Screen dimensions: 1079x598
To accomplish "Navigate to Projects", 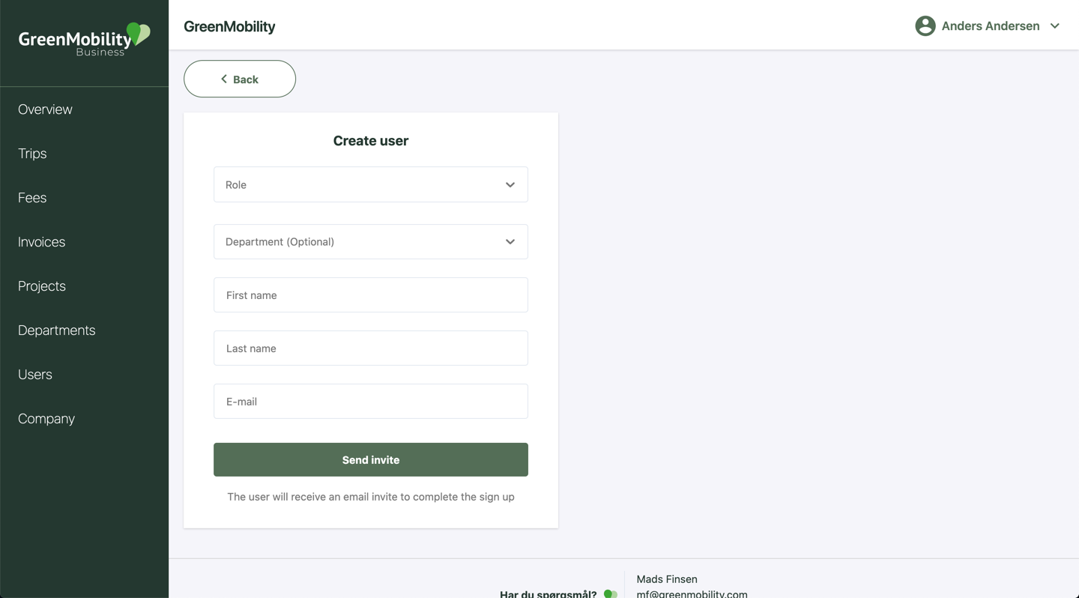I will click(x=42, y=286).
